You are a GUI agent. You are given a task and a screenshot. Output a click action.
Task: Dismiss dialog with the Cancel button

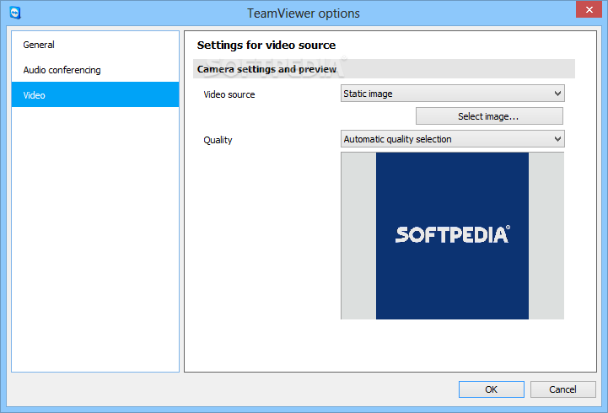(x=563, y=389)
